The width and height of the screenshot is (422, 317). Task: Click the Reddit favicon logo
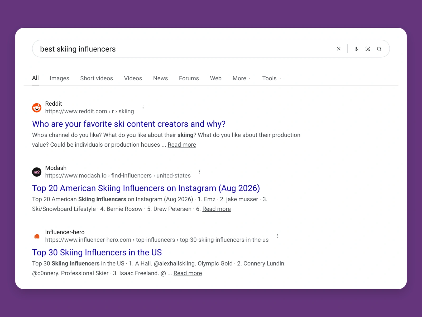[37, 108]
